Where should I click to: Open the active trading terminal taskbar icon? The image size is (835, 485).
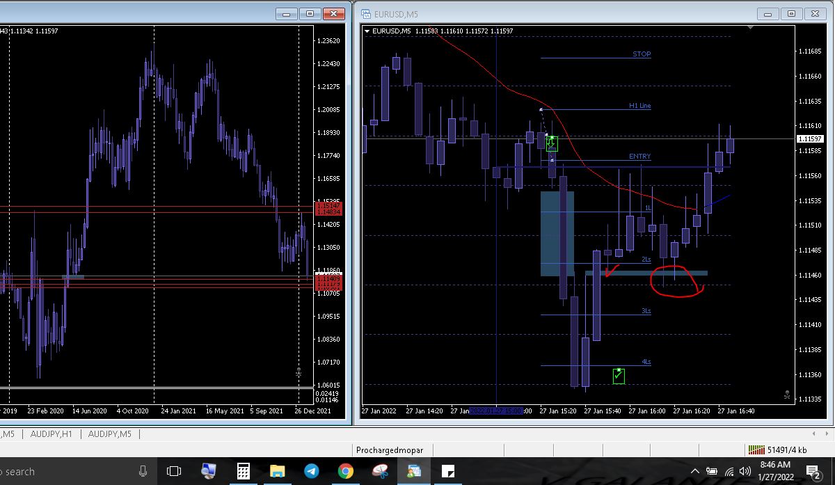point(414,471)
